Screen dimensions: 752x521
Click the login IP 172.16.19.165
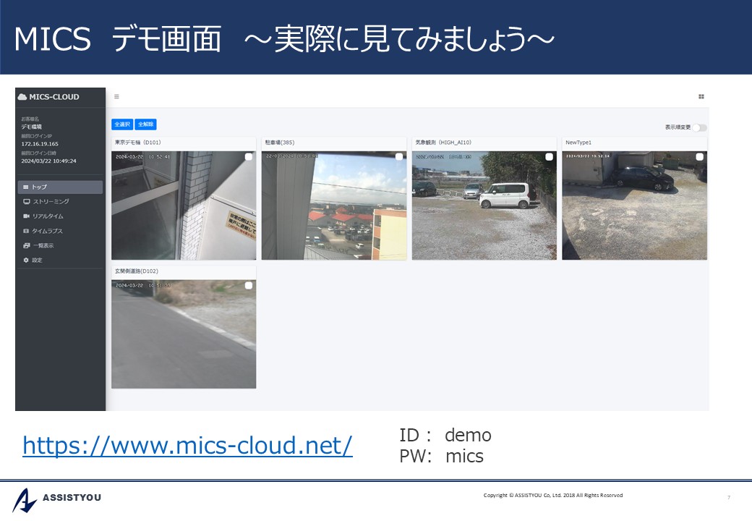coord(40,144)
